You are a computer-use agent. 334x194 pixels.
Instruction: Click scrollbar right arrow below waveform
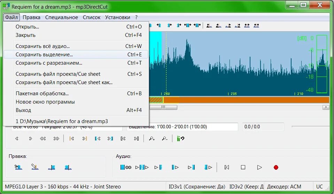pyautogui.click(x=326, y=107)
